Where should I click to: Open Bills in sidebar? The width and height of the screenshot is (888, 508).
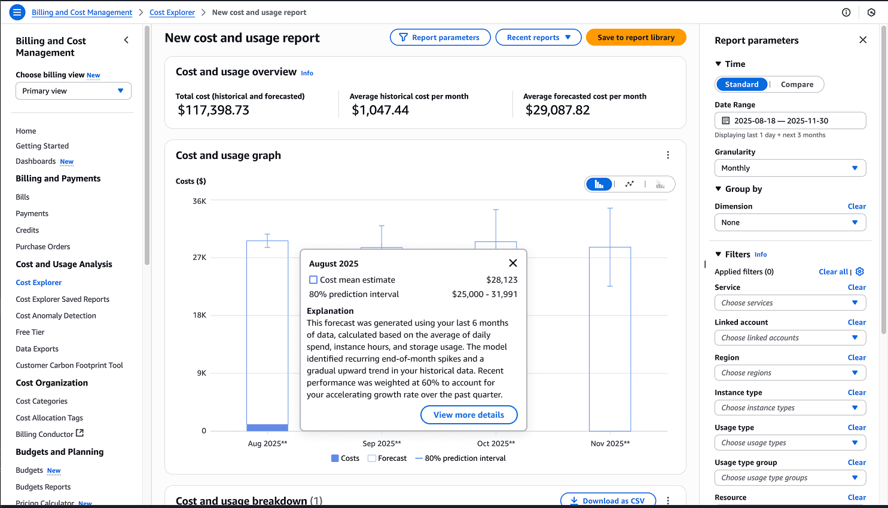click(23, 197)
